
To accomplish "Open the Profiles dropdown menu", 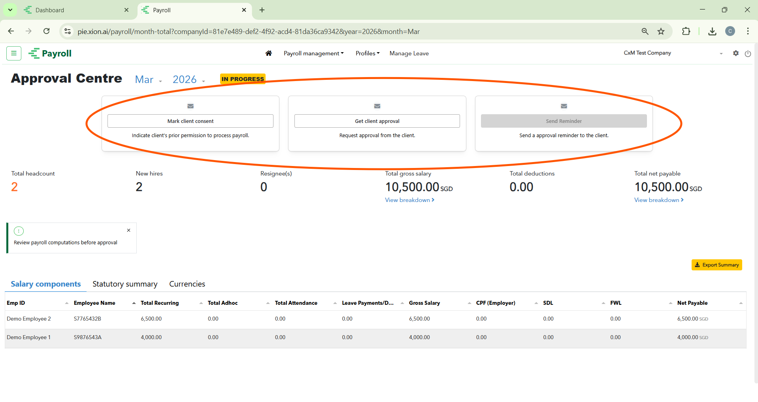I will (367, 53).
